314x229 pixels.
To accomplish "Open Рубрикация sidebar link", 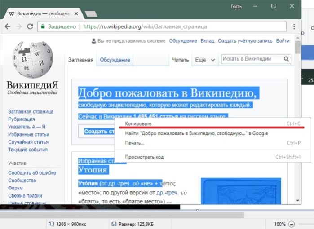I will tap(22, 119).
